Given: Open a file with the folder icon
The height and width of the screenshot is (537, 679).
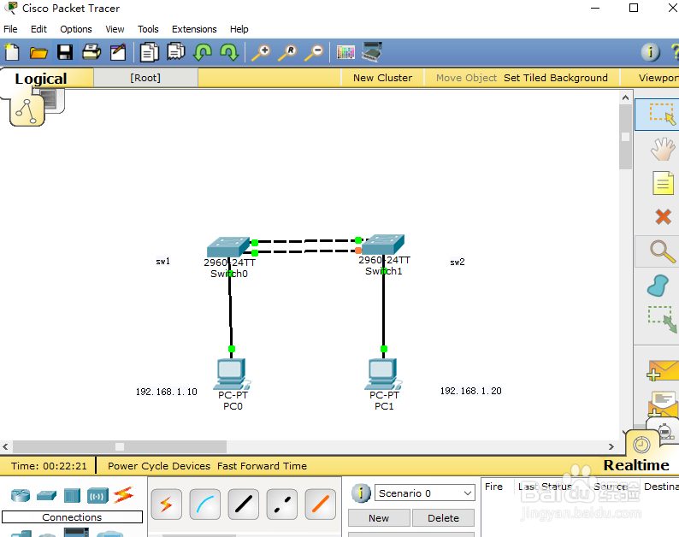Looking at the screenshot, I should coord(38,52).
